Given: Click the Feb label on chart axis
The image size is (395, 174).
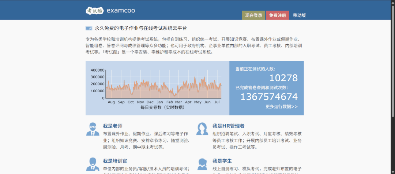Looking at the screenshot, I should 170,102.
